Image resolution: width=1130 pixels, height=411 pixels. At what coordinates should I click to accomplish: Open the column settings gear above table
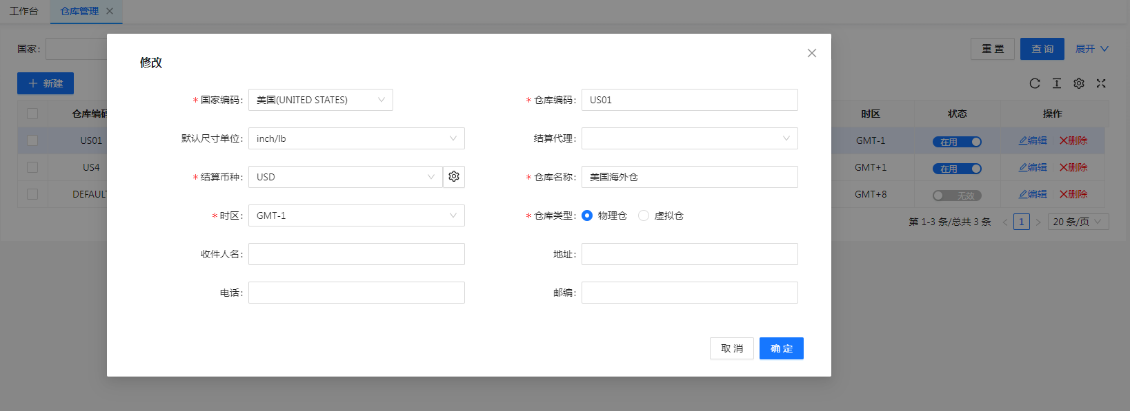pyautogui.click(x=1078, y=83)
